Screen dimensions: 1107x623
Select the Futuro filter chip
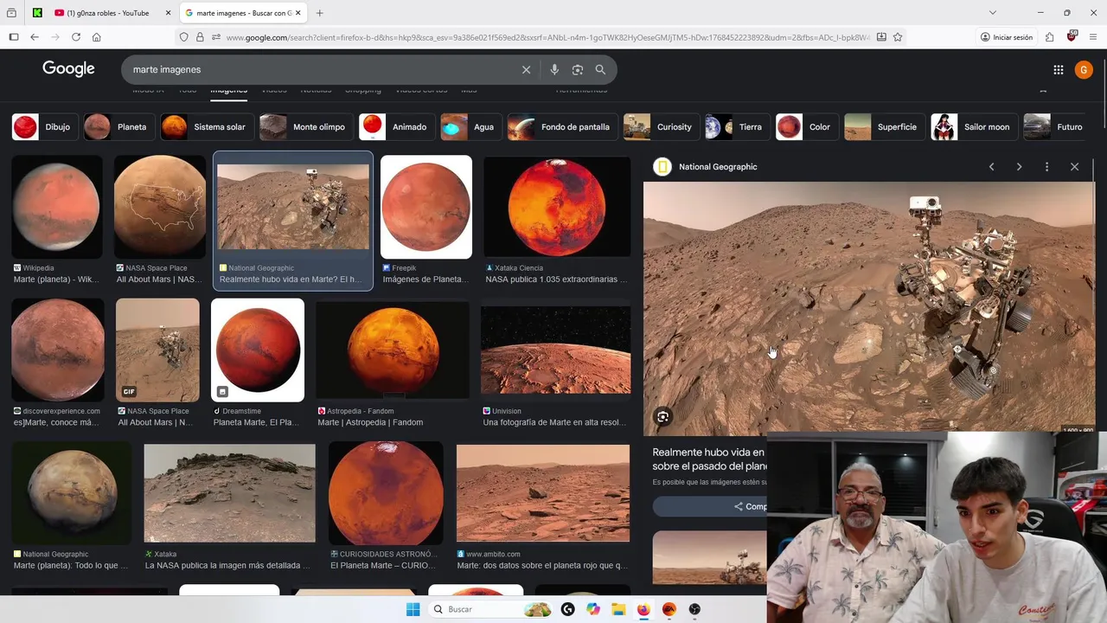(1056, 127)
